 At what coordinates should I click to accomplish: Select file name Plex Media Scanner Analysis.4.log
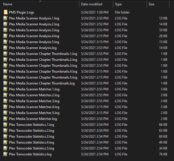[34, 36]
